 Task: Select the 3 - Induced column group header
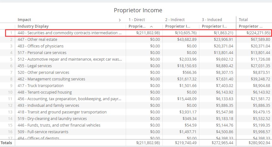click(212, 20)
